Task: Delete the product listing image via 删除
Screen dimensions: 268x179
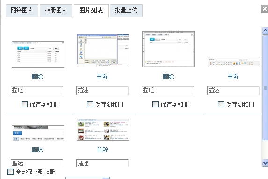Action: (x=103, y=150)
